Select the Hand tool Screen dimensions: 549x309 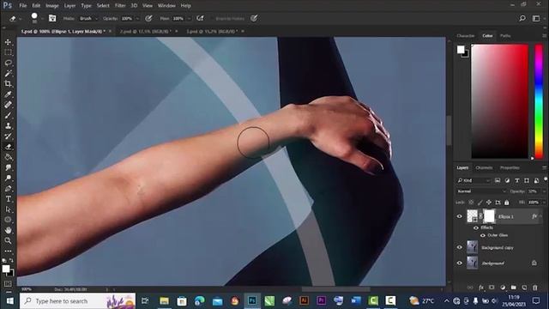tap(8, 230)
